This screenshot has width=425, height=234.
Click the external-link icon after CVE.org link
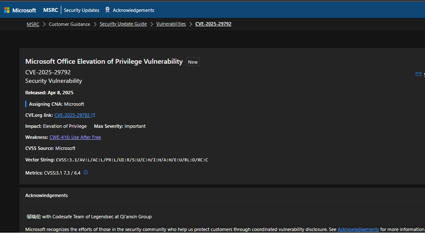point(93,115)
